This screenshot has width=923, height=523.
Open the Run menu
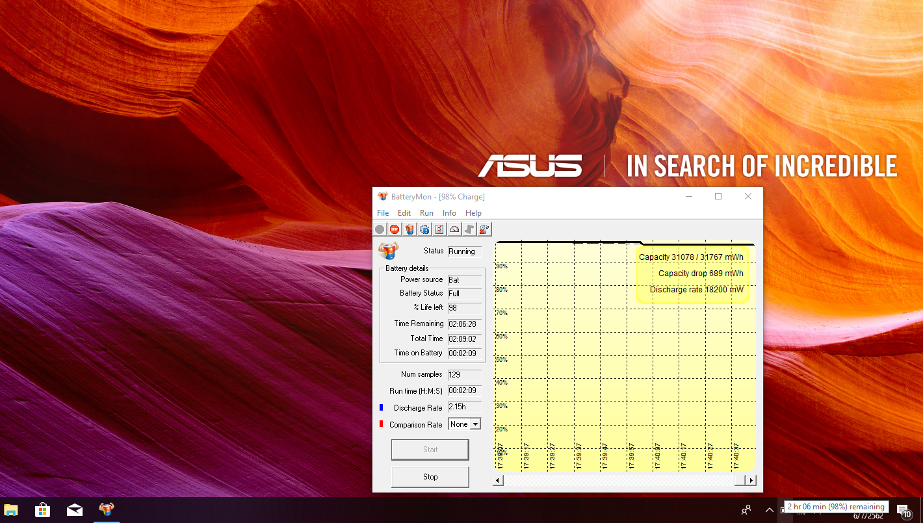click(x=426, y=213)
